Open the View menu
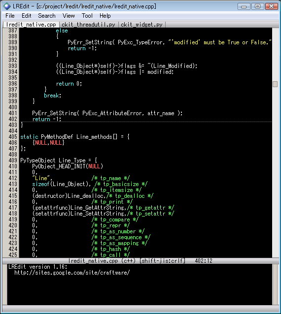This screenshot has height=314, width=281. tap(69, 16)
